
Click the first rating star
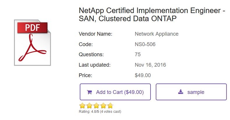pos(83,106)
